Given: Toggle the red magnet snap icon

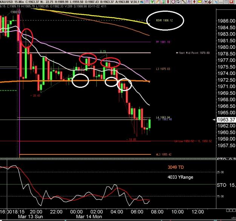Looking at the screenshot, I should click(210, 2).
